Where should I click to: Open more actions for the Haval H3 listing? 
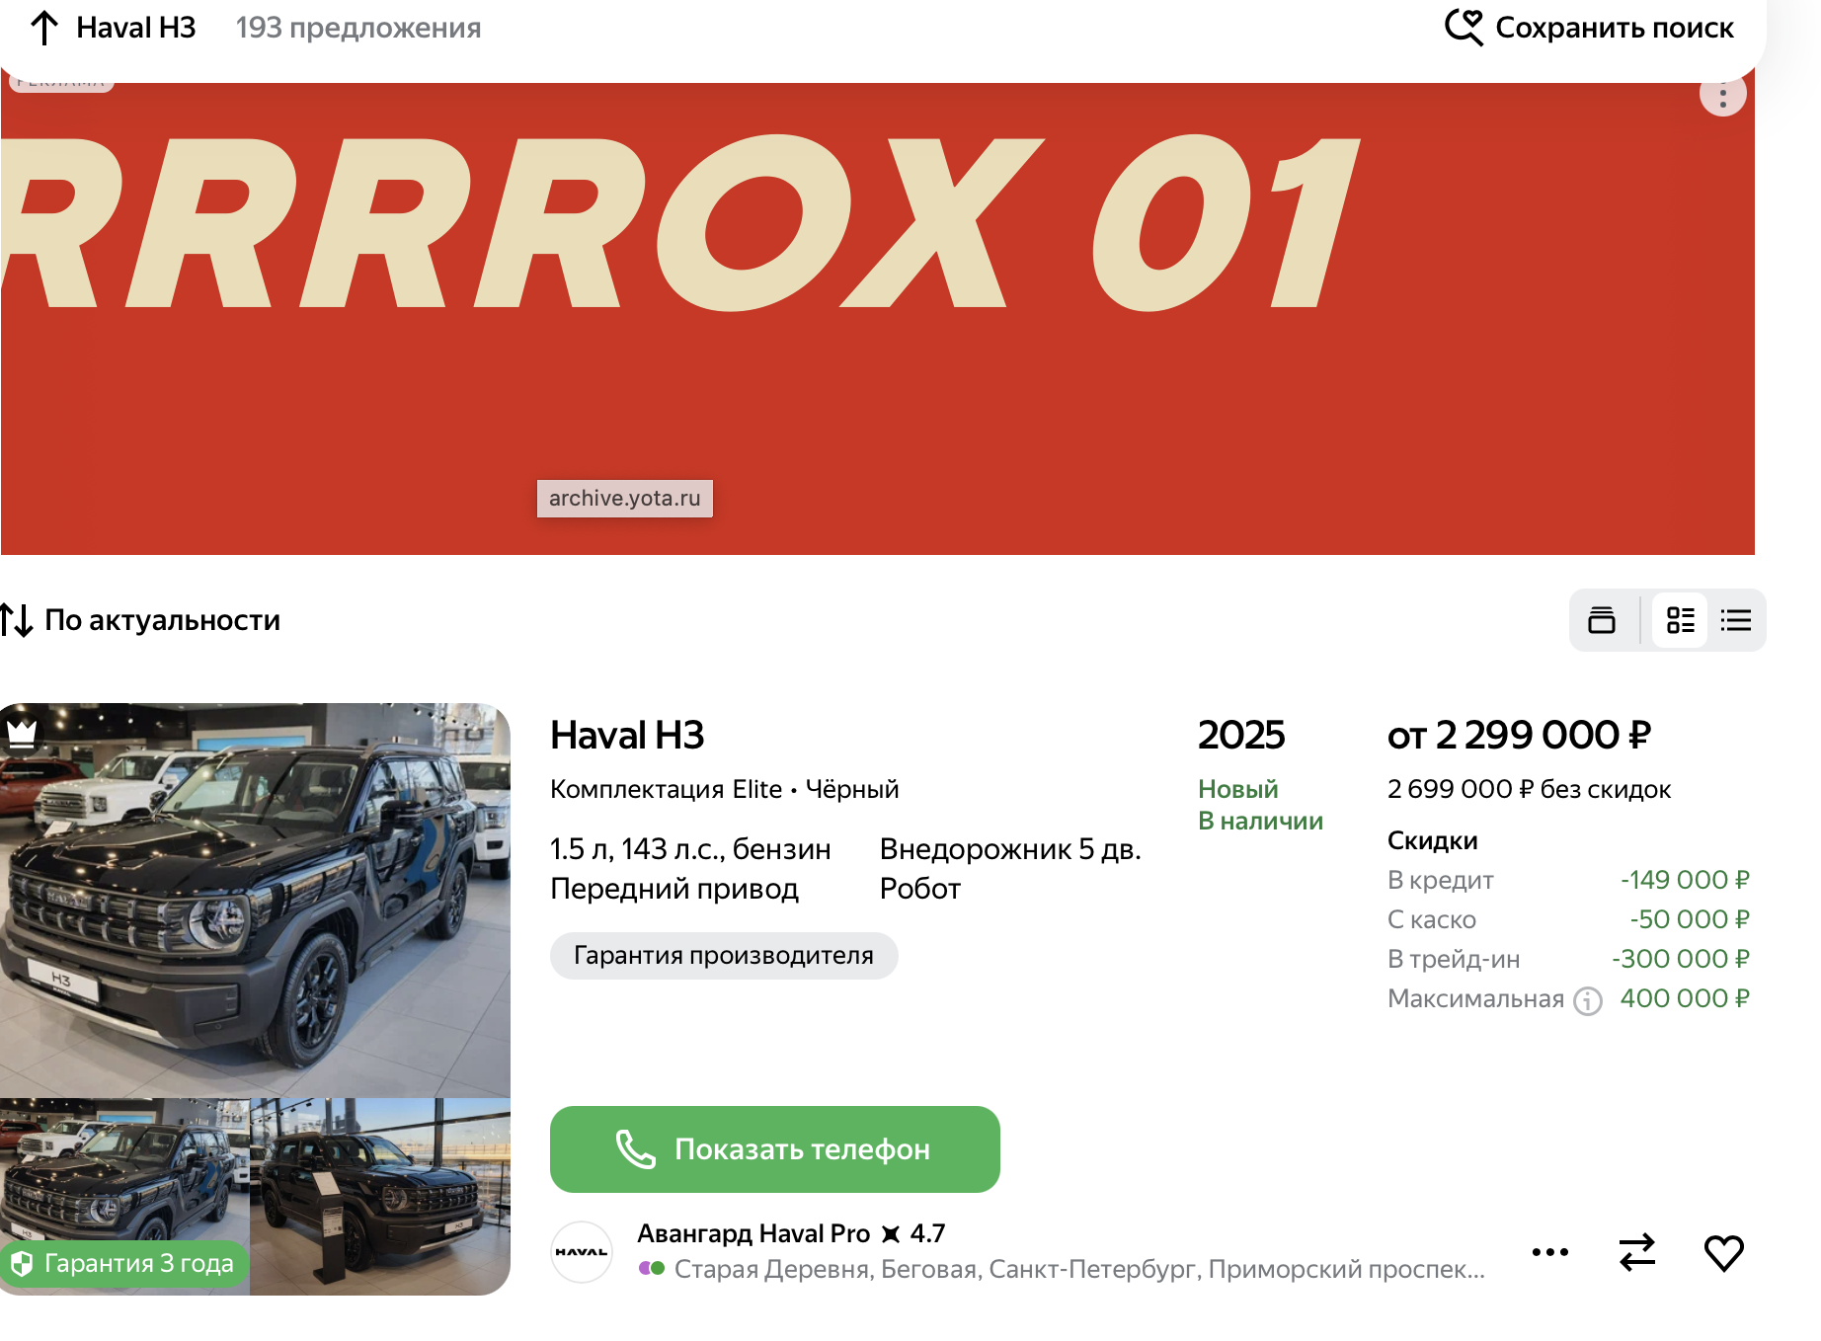[x=1549, y=1252]
